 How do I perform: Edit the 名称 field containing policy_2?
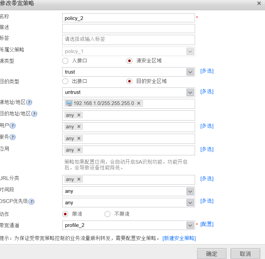(x=128, y=18)
